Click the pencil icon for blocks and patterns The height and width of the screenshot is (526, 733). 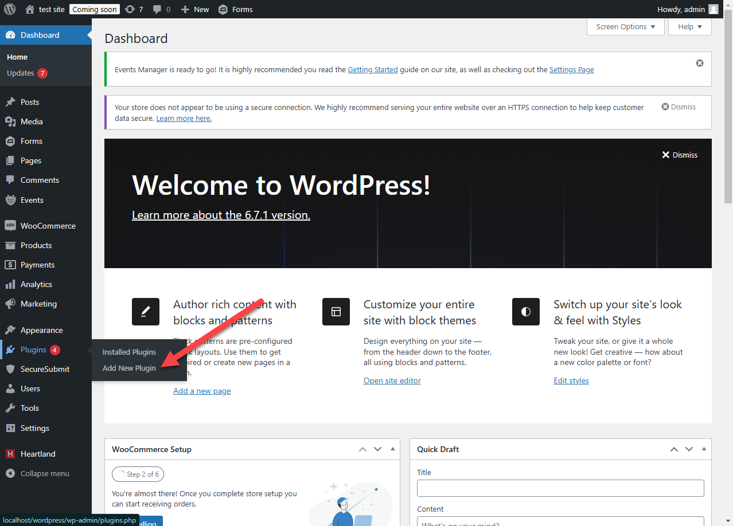146,312
